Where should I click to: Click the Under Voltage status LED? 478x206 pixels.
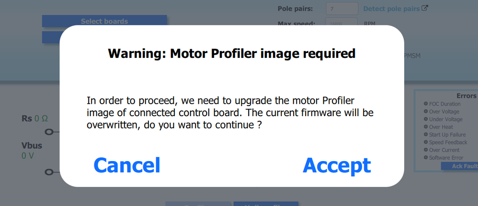(426, 119)
